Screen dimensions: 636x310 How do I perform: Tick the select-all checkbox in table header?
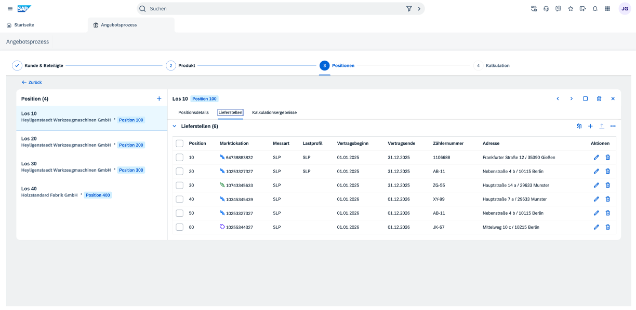pos(180,144)
